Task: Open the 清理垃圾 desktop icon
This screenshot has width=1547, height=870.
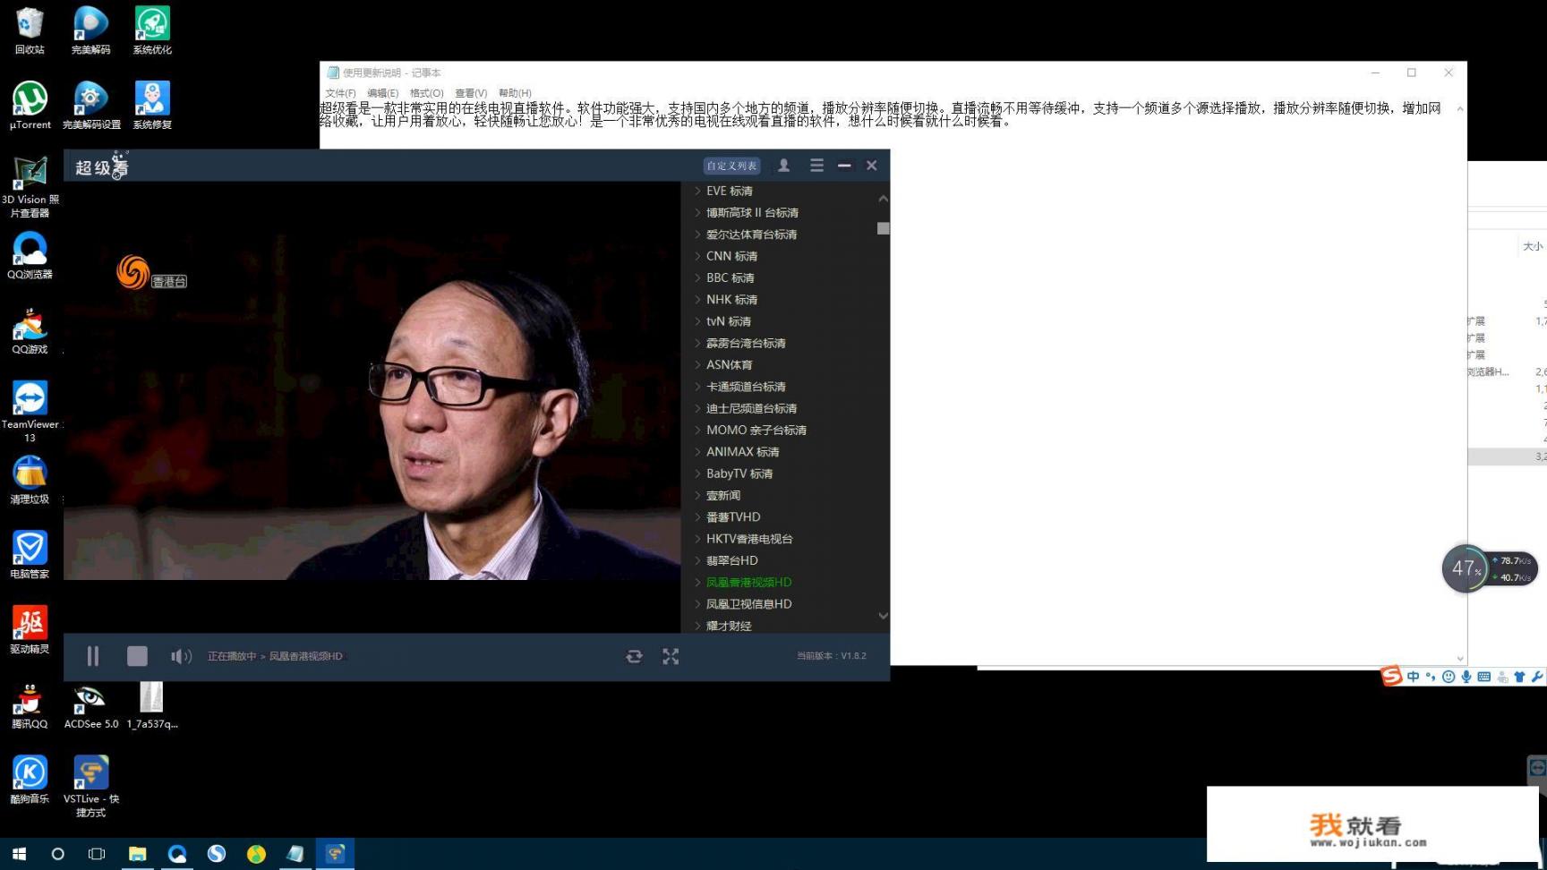Action: [30, 481]
